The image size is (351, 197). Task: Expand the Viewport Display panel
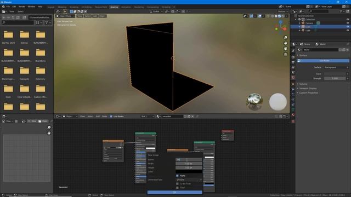tap(308, 89)
